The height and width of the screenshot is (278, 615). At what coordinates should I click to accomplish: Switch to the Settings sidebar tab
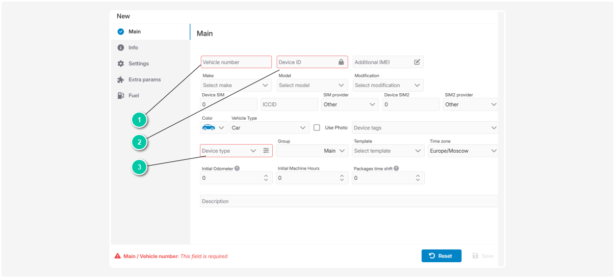138,64
